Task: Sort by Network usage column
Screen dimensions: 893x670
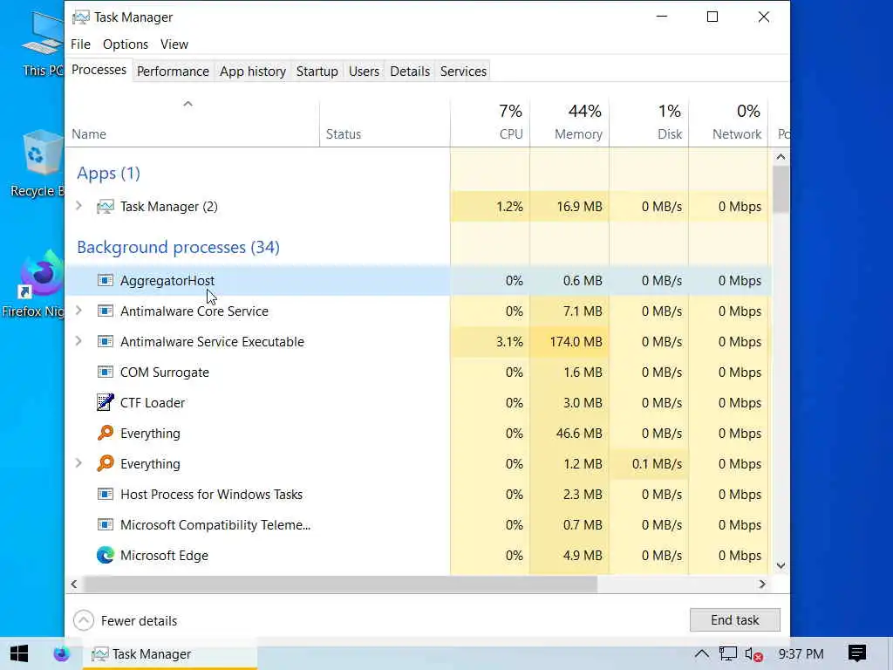Action: [728, 123]
